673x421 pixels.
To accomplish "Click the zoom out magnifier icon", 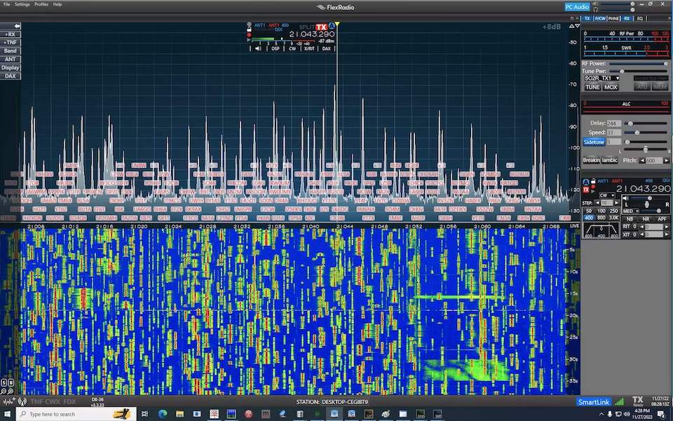I will tap(4, 391).
